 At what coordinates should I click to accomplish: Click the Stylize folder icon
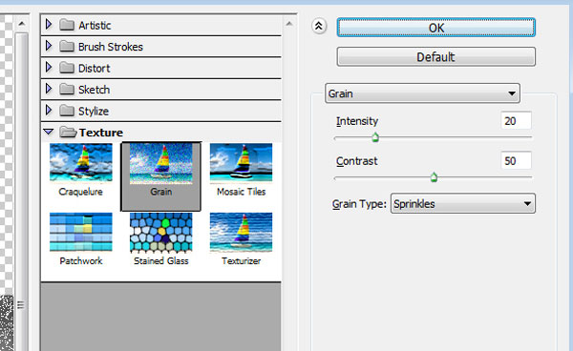coord(67,111)
